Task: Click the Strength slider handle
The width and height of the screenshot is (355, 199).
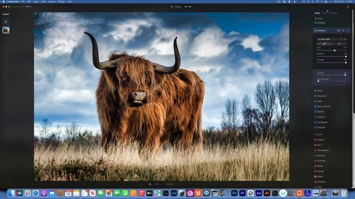Action: pos(346,62)
